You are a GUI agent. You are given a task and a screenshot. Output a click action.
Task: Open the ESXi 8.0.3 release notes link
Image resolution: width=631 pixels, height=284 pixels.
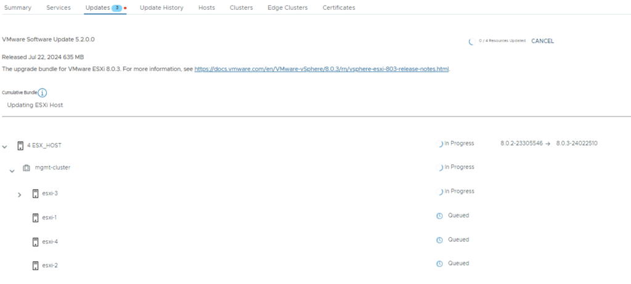322,69
